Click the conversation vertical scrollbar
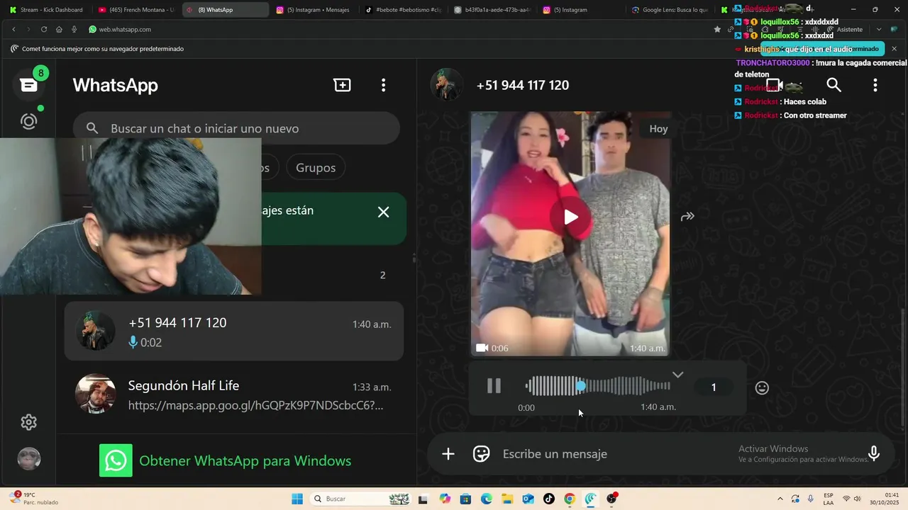The image size is (908, 510). (903, 368)
